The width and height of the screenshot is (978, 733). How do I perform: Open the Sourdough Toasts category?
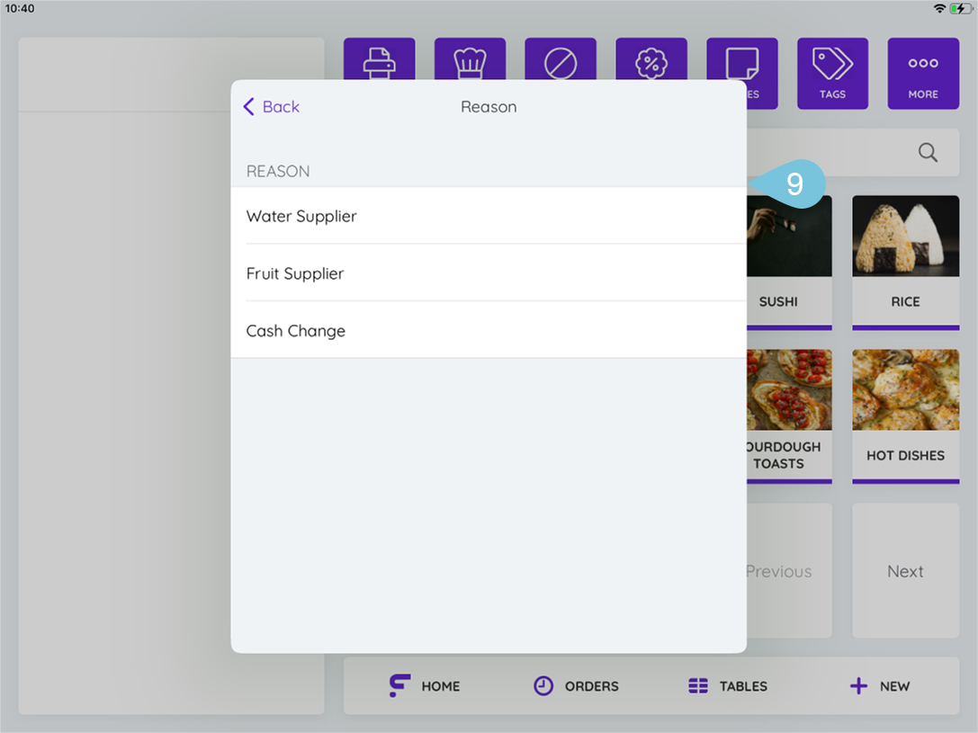tap(789, 416)
